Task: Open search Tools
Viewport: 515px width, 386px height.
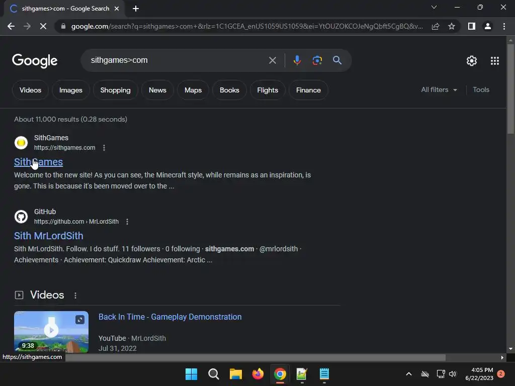Action: click(x=481, y=89)
